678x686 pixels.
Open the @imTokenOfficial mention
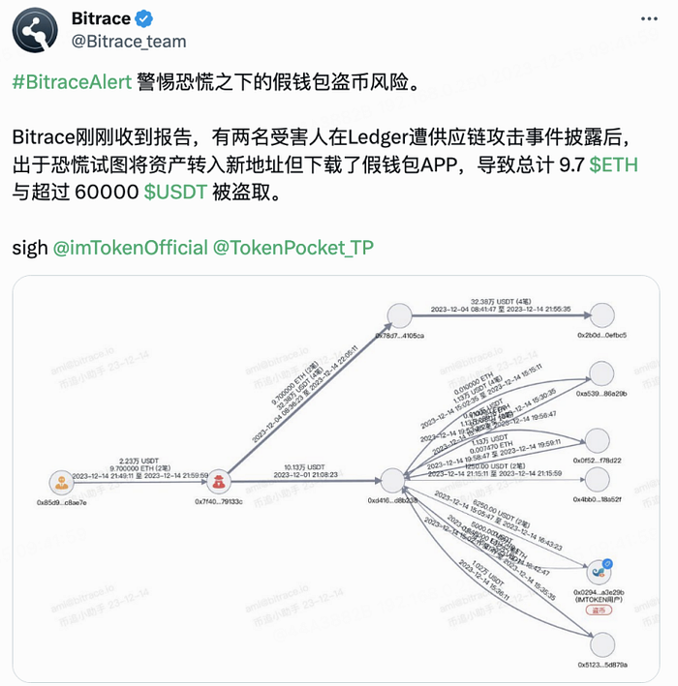[x=122, y=247]
